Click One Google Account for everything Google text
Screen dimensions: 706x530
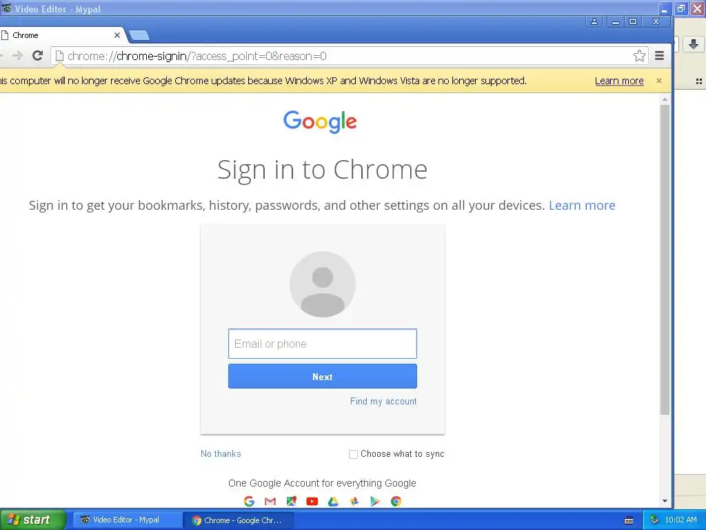click(x=322, y=483)
